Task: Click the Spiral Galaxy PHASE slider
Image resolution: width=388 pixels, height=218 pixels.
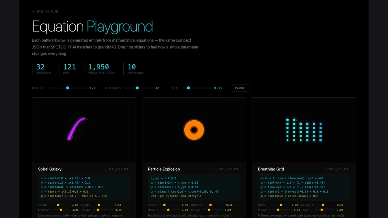Action: coord(102,210)
